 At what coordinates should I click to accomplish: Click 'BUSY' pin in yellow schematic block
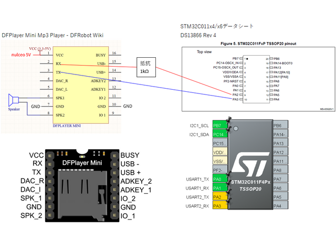(x=101, y=55)
